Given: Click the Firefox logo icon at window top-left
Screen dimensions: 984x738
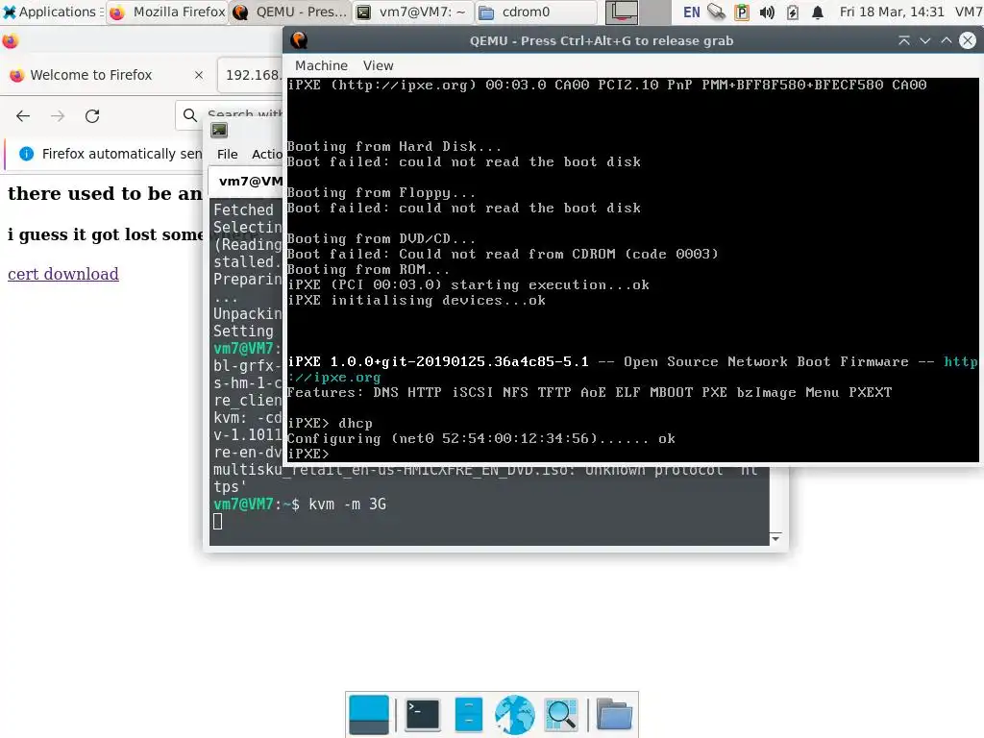Looking at the screenshot, I should click(11, 41).
